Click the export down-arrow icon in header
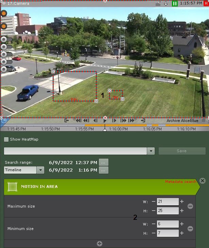 (x=166, y=3)
